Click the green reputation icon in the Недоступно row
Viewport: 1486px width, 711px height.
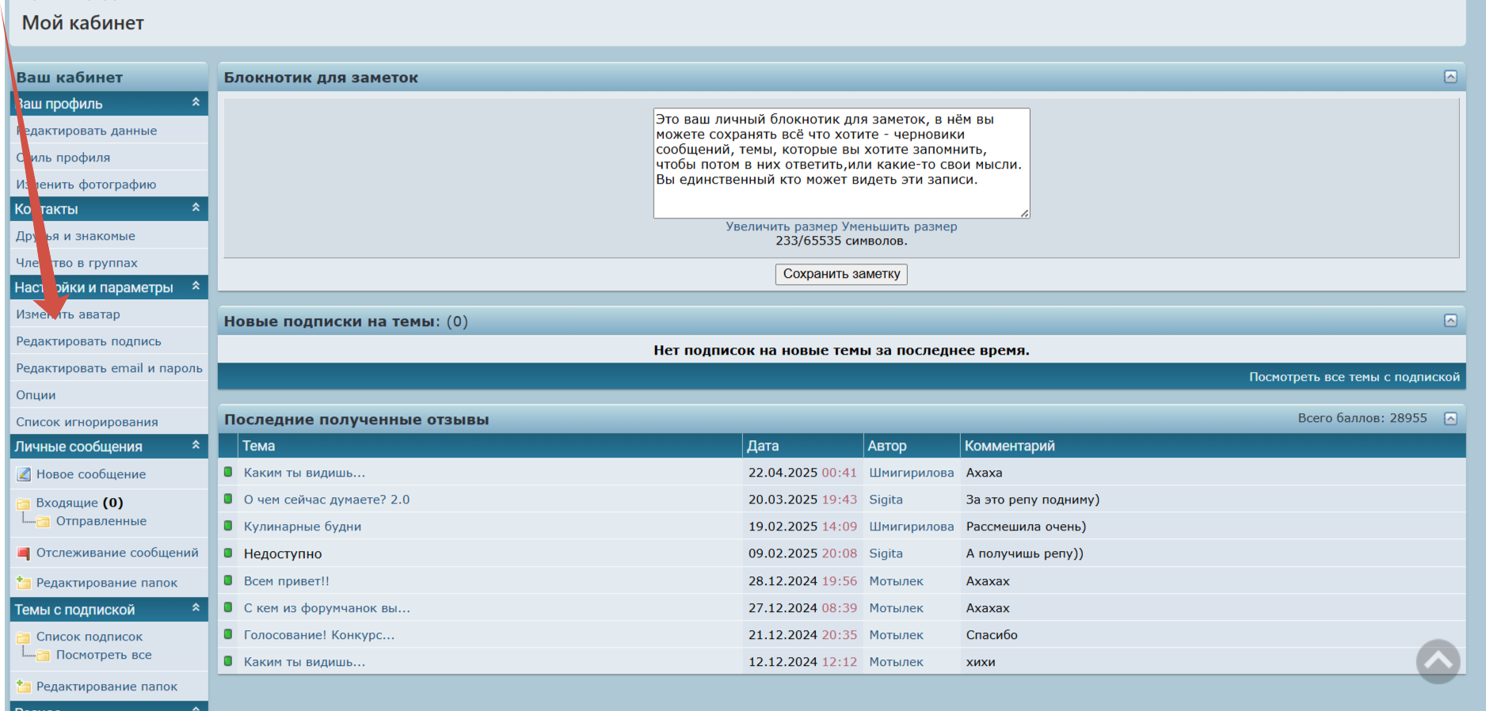pos(228,553)
